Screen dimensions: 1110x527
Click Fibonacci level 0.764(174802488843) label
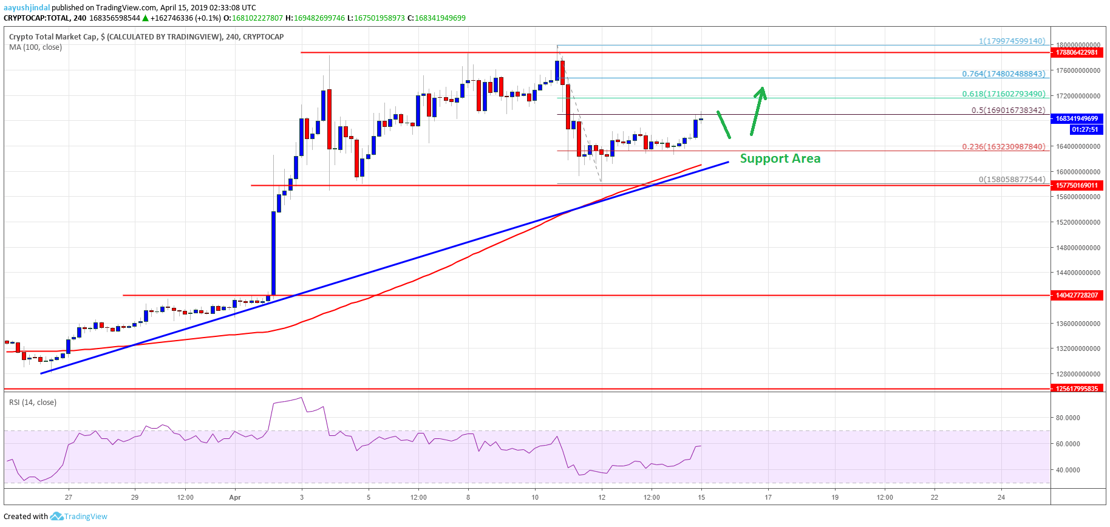coord(1004,74)
